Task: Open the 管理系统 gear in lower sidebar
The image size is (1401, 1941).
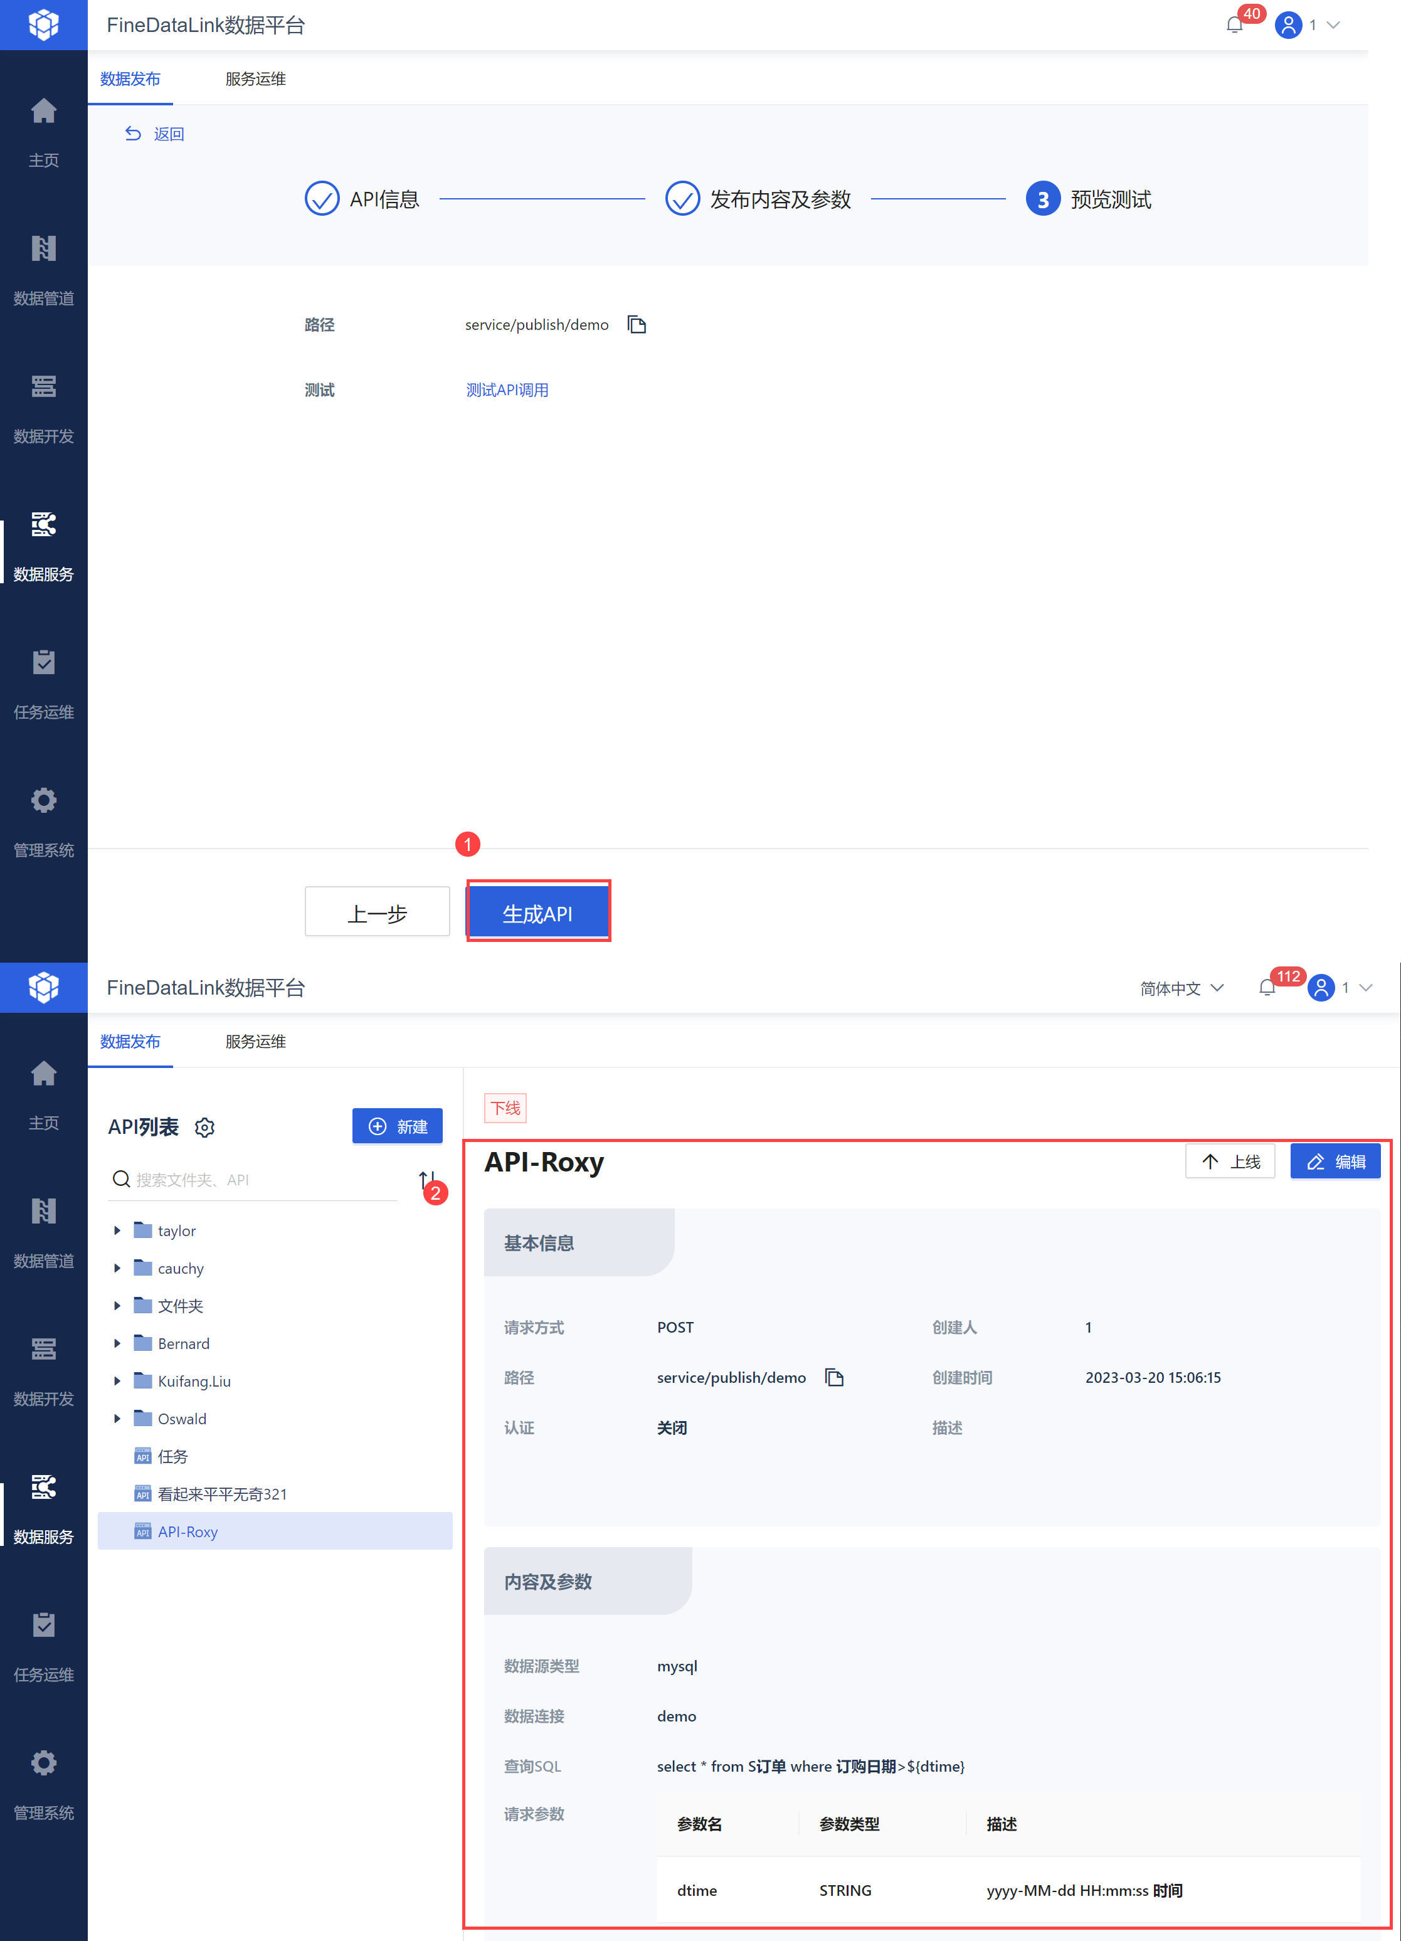Action: (x=44, y=1763)
